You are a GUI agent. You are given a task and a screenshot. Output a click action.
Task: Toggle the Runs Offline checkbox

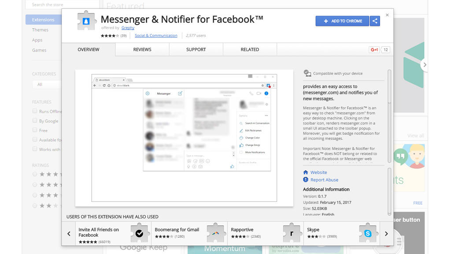[x=35, y=111]
